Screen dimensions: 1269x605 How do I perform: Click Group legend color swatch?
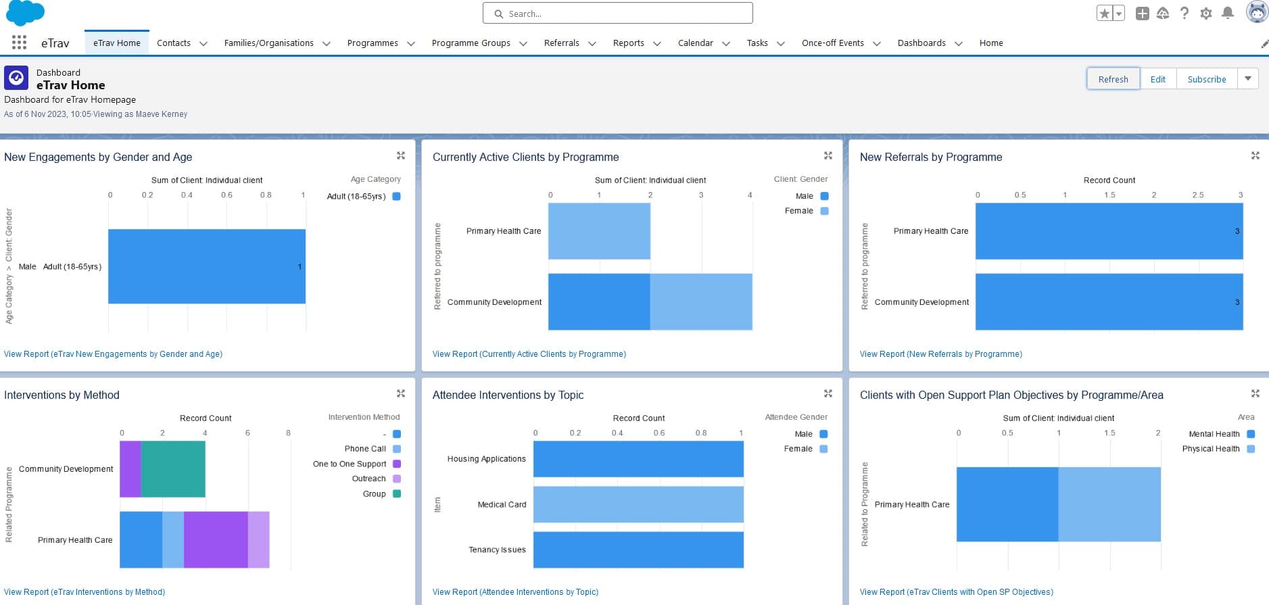tap(397, 493)
